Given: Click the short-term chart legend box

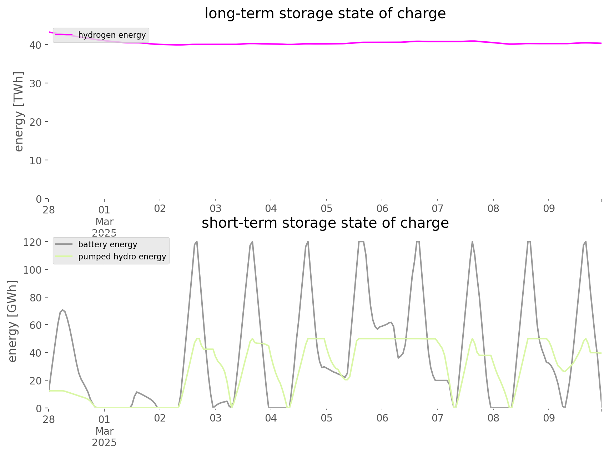Looking at the screenshot, I should coord(111,251).
